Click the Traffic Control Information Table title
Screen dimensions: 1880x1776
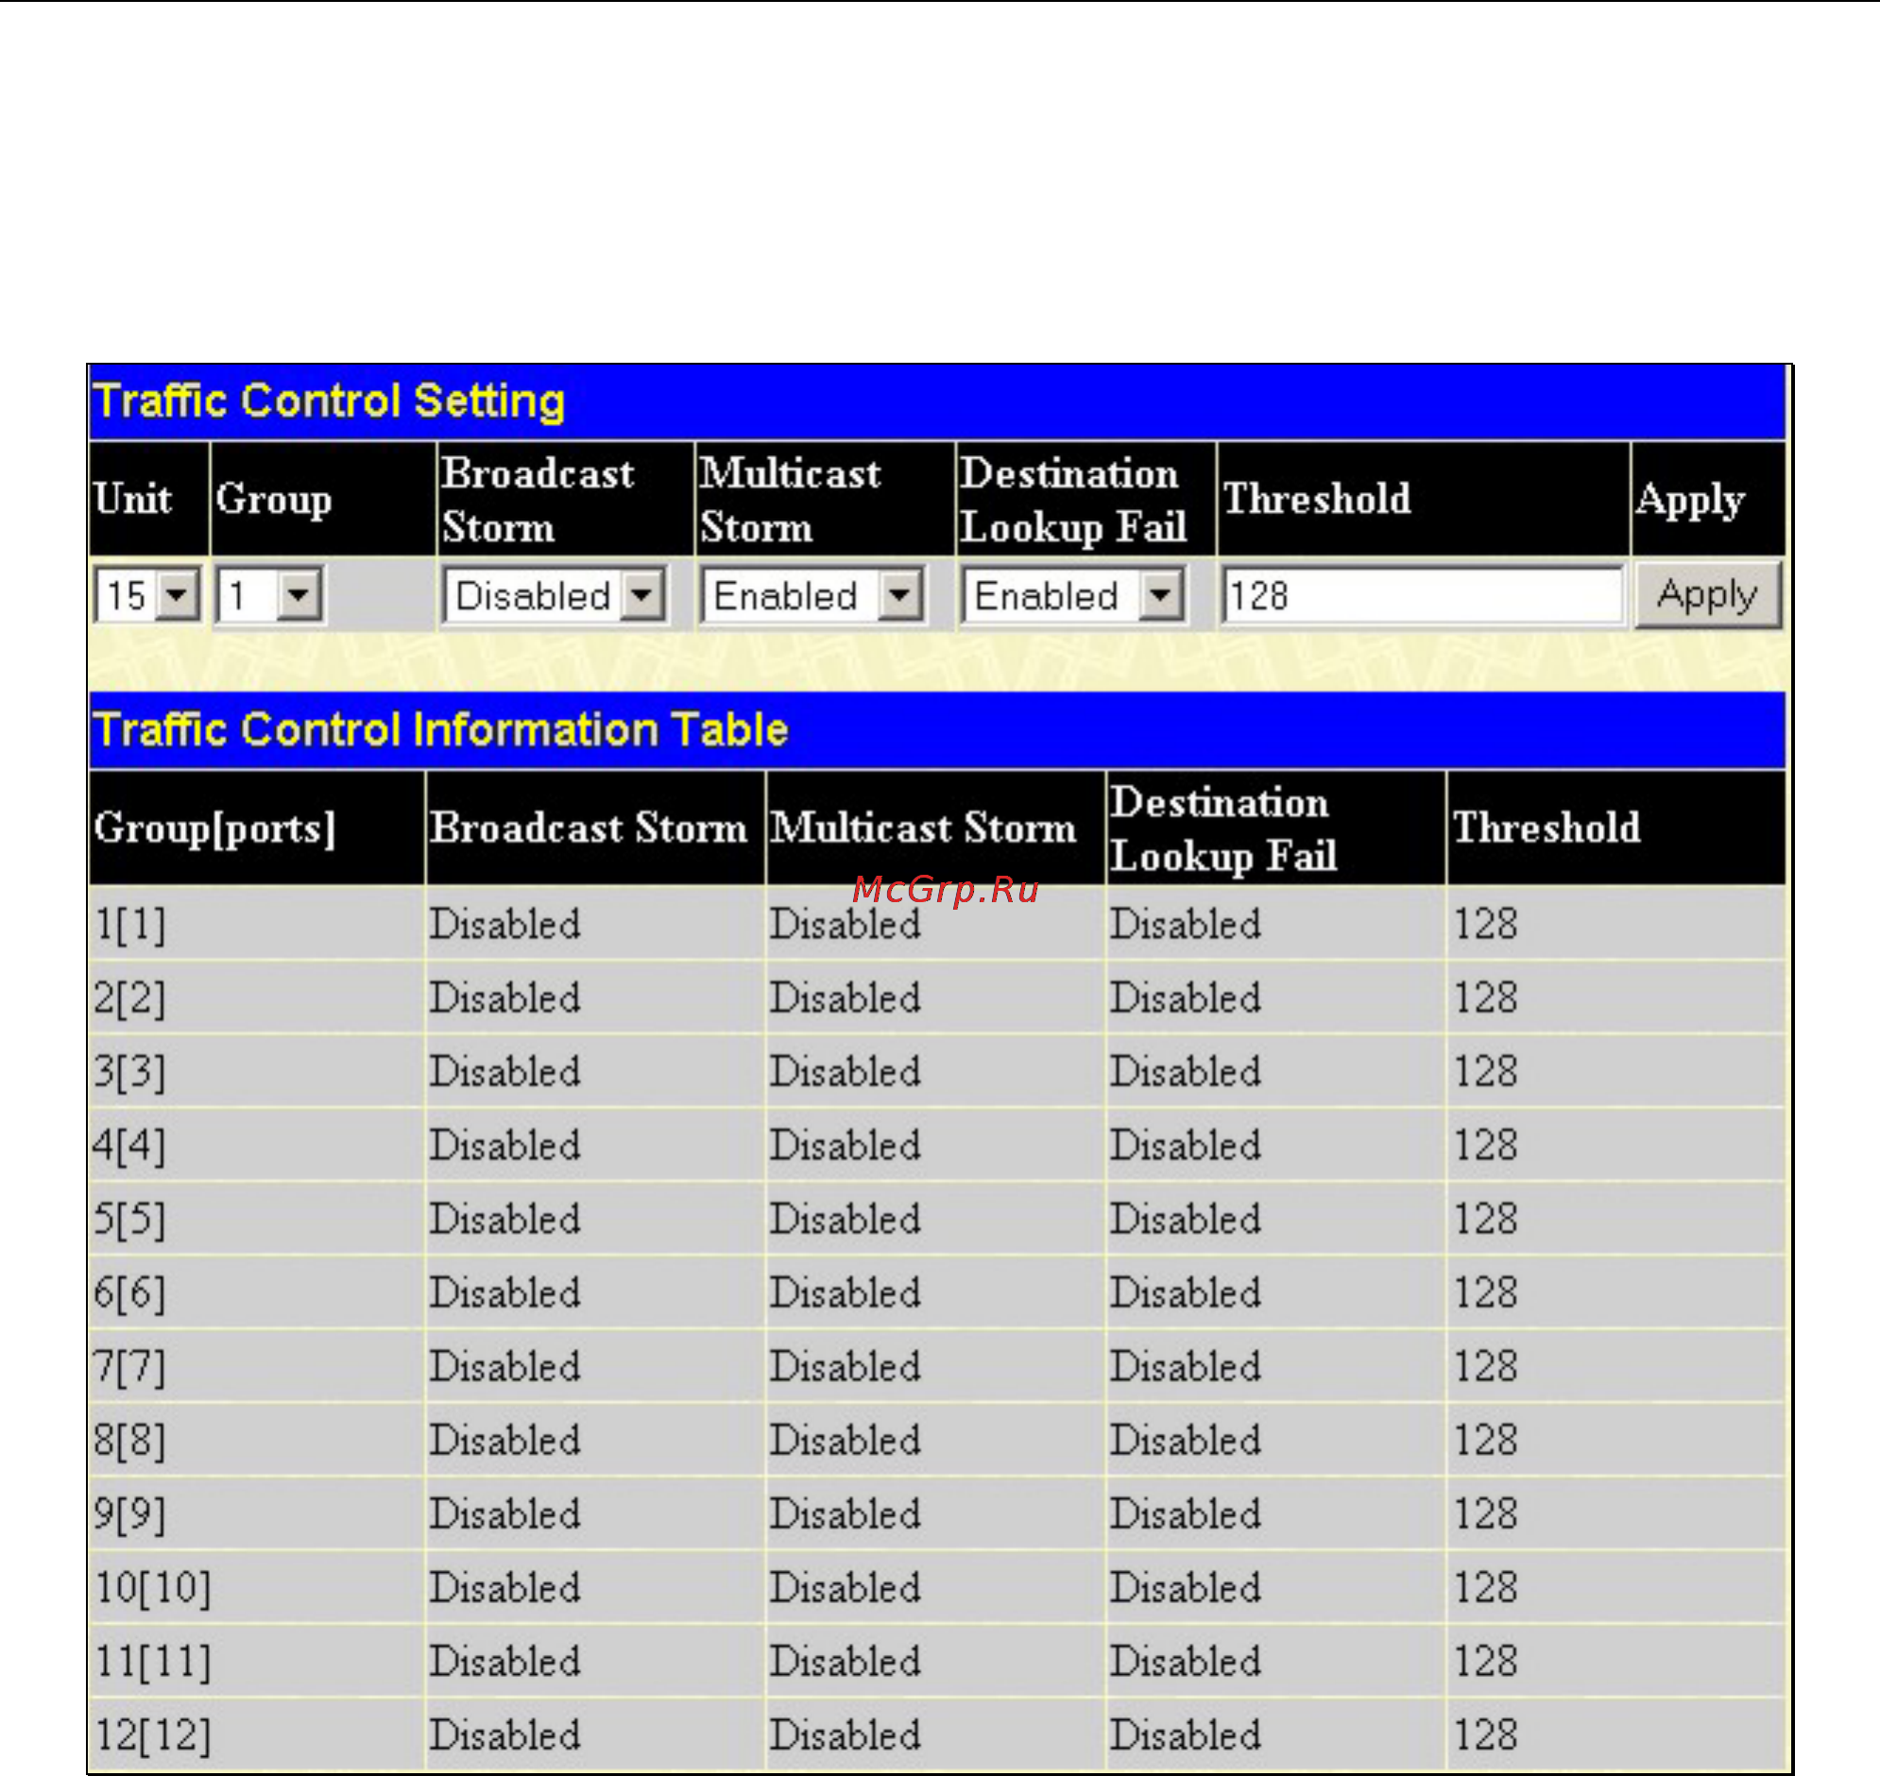click(x=441, y=730)
